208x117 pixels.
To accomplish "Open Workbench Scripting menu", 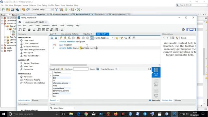I will pos(70,26).
